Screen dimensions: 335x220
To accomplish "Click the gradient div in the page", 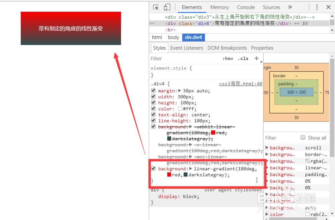I will click(x=71, y=28).
